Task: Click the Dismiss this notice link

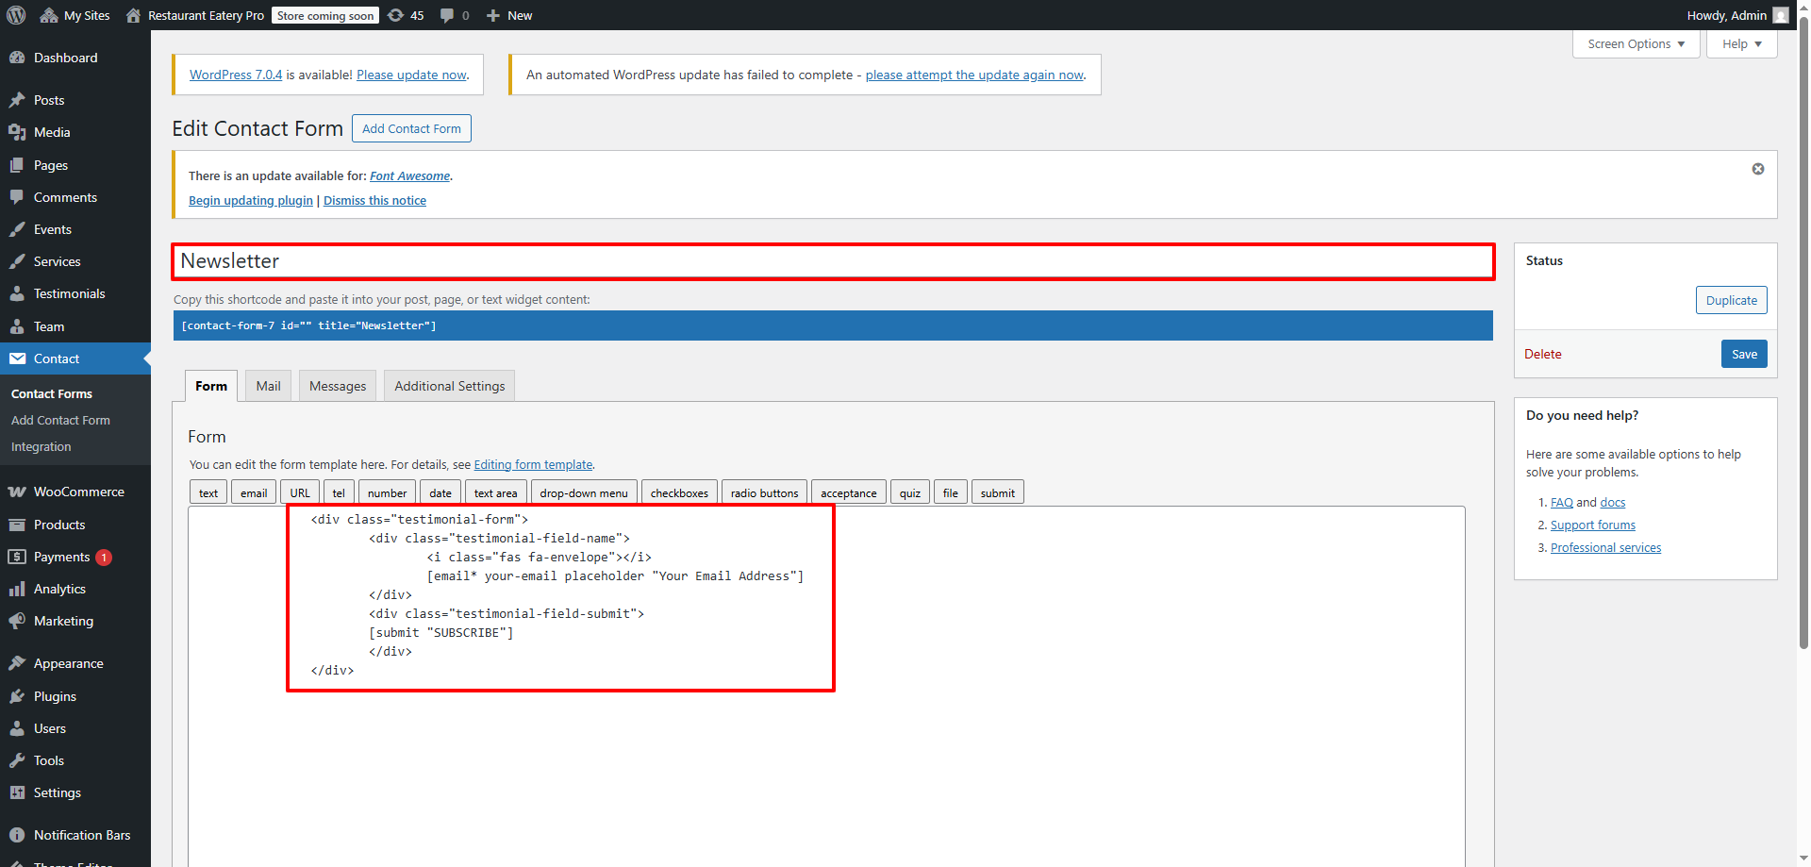Action: 374,200
